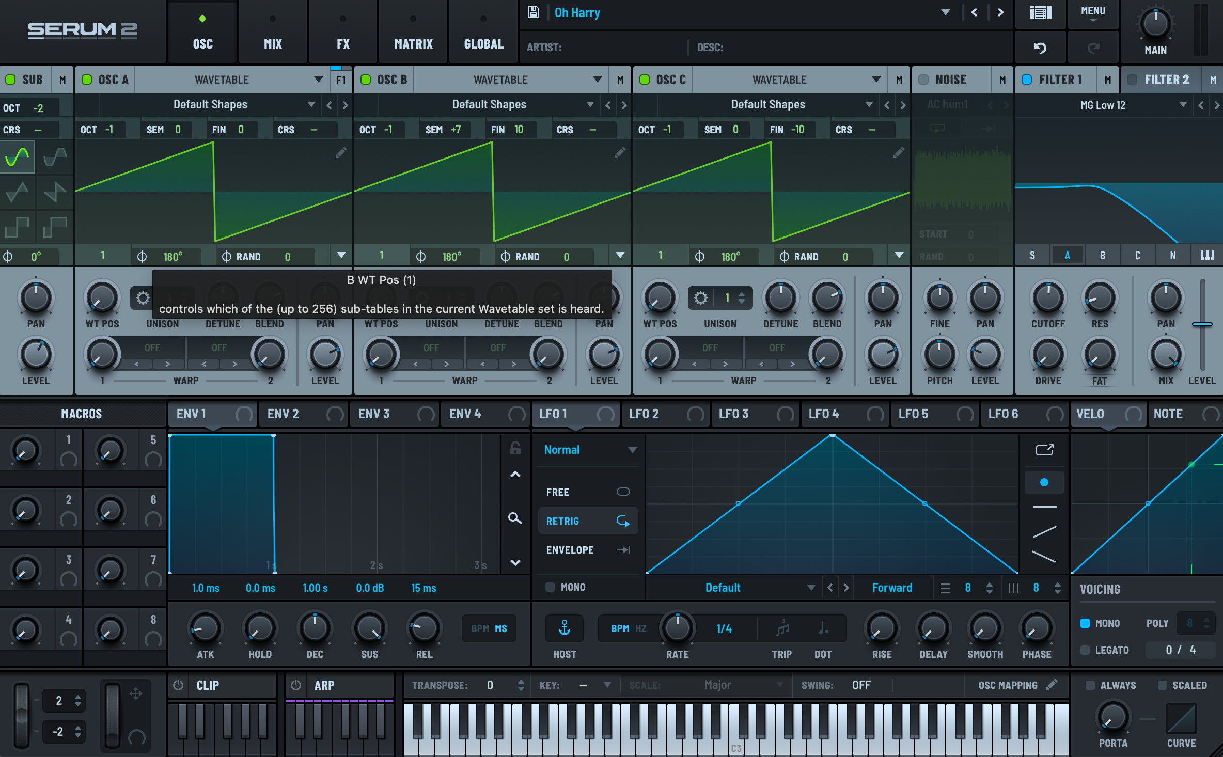The width and height of the screenshot is (1223, 757).
Task: Select the triangle wave sub shape
Action: pos(18,192)
